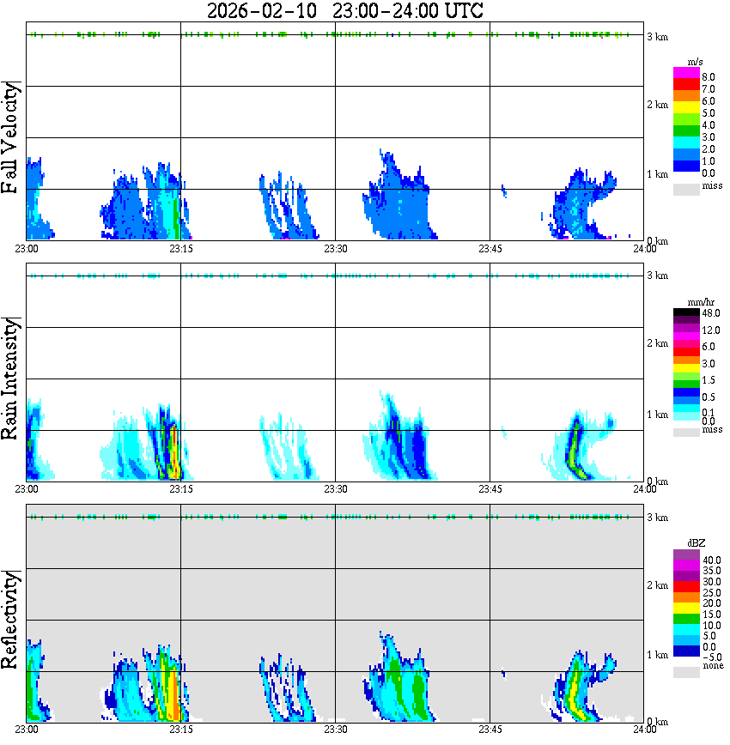Pick the red 25.0 swatch in the dBZ legend

[686, 587]
